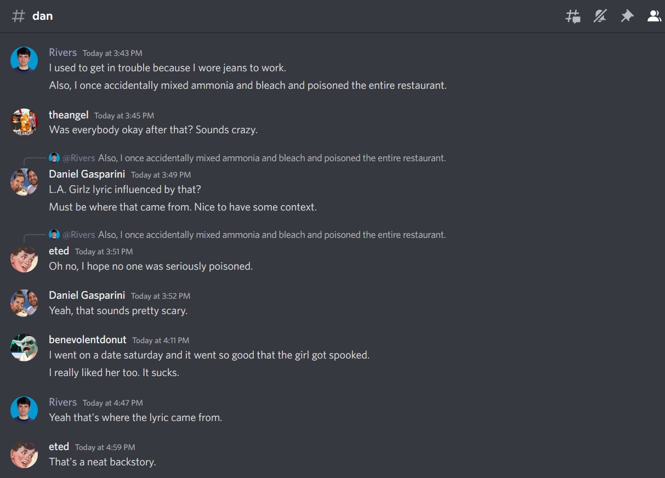The height and width of the screenshot is (478, 665).
Task: Click eted's avatar on 3:51 PM message
Action: [24, 258]
